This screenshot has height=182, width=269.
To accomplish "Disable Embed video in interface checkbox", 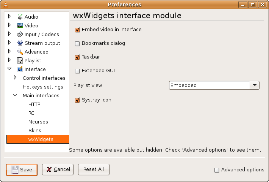I will coord(77,30).
